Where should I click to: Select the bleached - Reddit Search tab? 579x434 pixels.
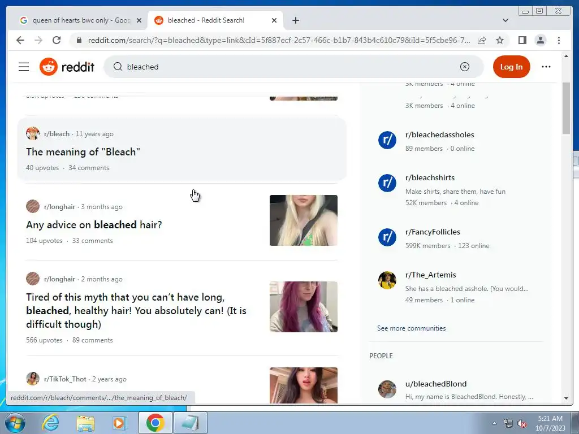(215, 20)
